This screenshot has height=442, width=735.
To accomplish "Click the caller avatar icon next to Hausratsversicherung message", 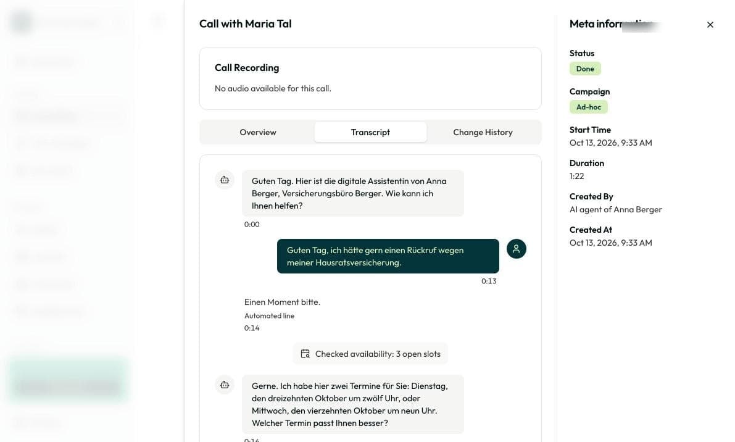I will point(516,249).
